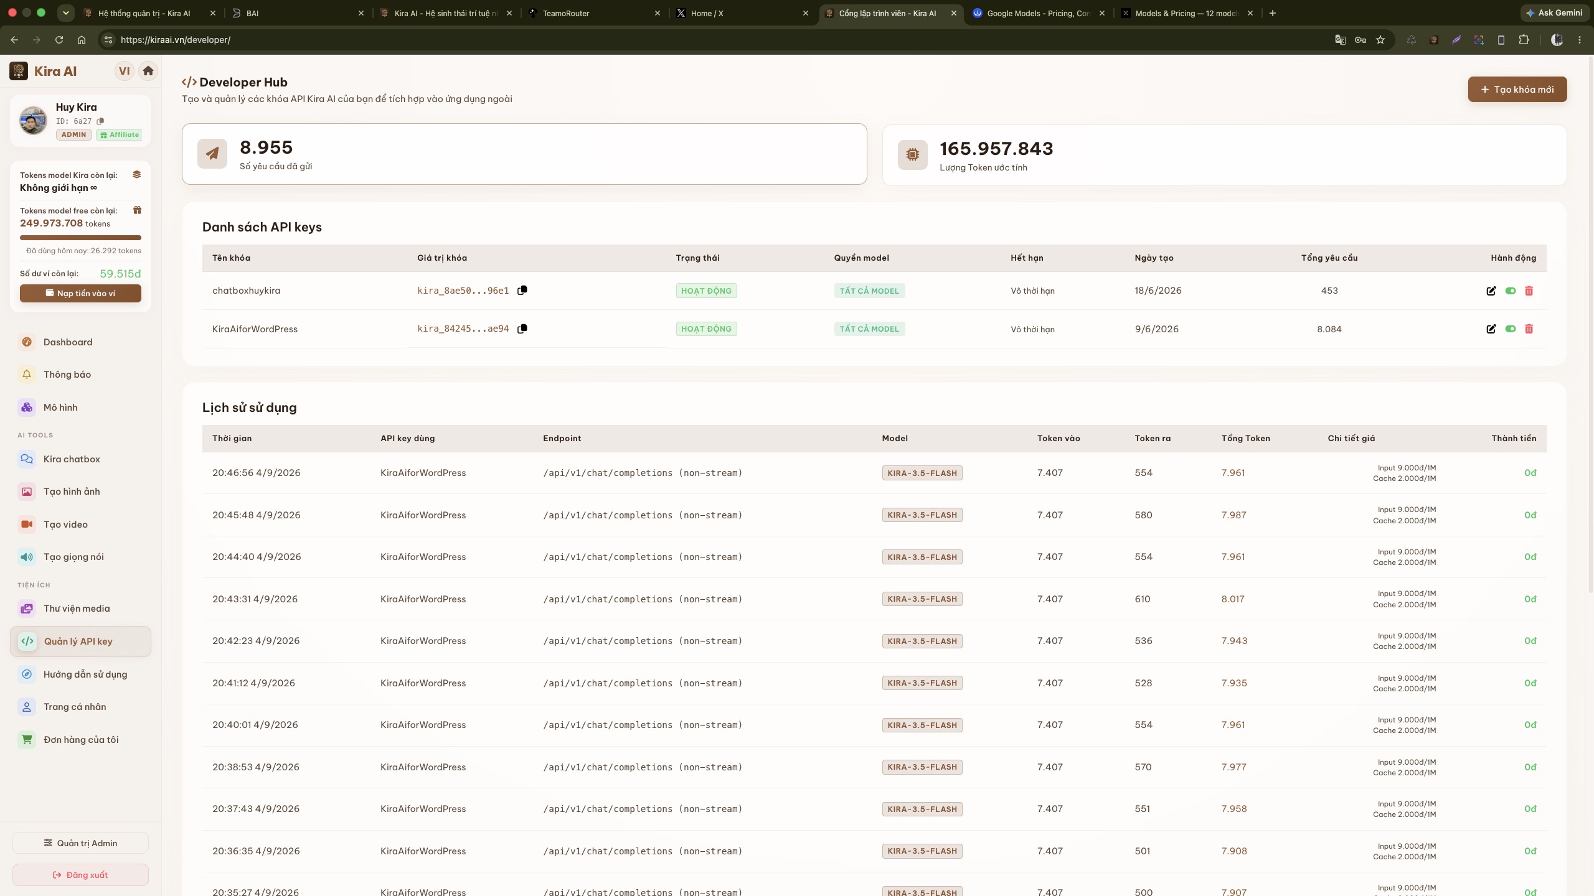
Task: Click Tạo khóa mới button
Action: pos(1517,90)
